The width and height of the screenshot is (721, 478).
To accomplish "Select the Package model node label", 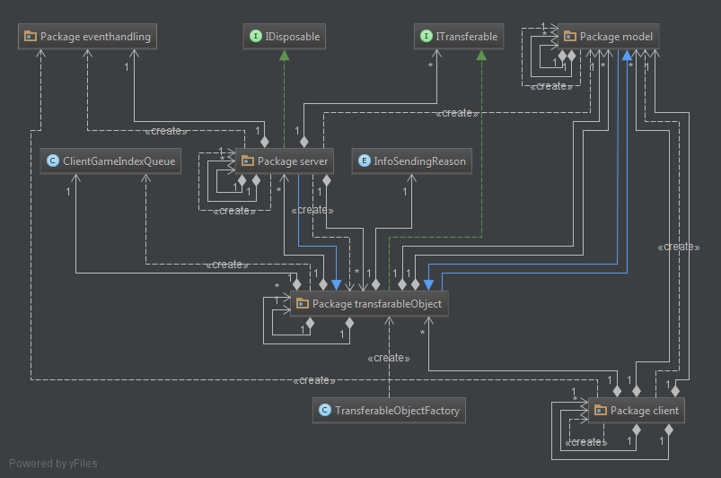I will pyautogui.click(x=616, y=37).
